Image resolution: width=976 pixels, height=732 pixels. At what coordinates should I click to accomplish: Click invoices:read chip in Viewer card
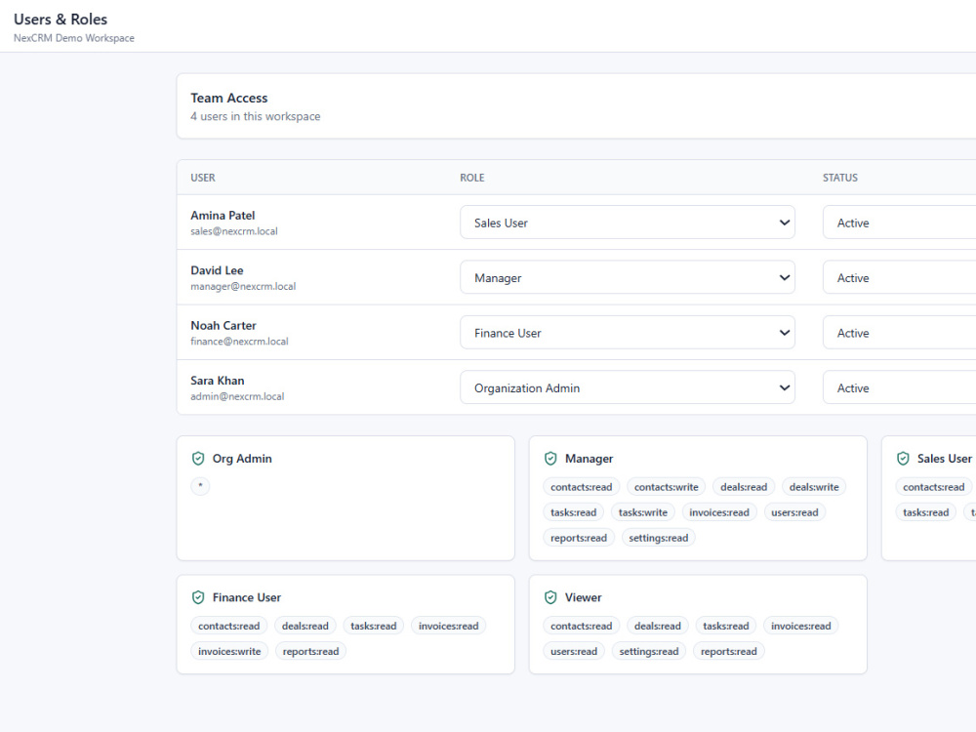pyautogui.click(x=801, y=626)
